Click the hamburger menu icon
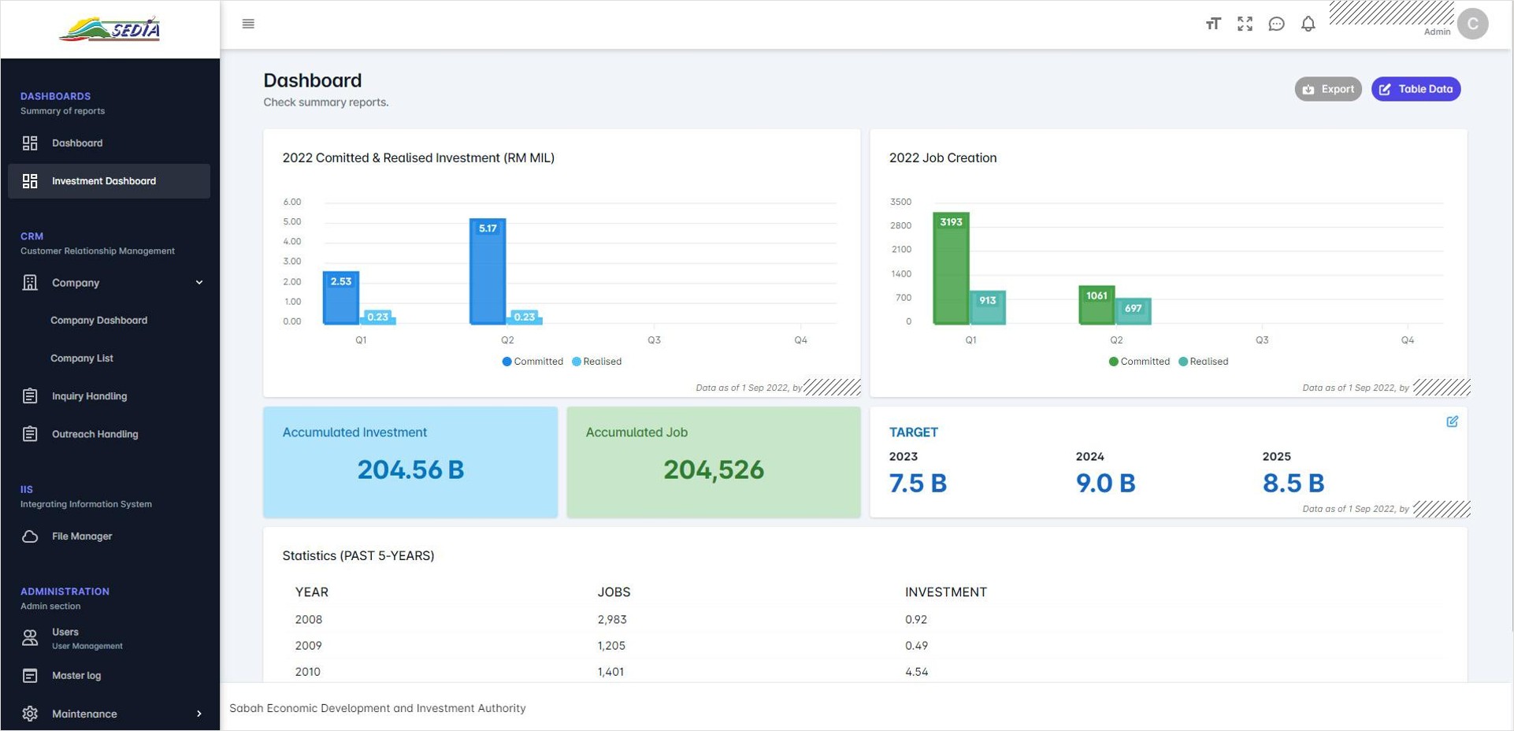This screenshot has height=731, width=1514. click(248, 24)
